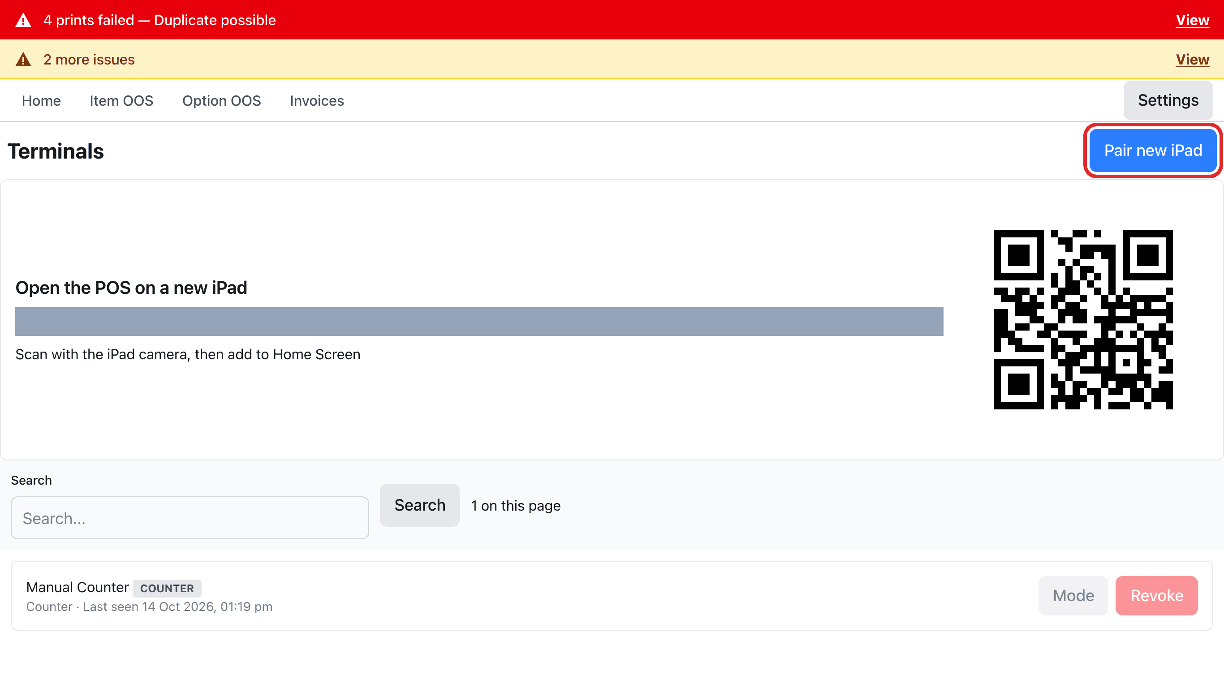Screen dimensions: 1224x688
Task: Click the Open the POS heading
Action: tap(131, 288)
